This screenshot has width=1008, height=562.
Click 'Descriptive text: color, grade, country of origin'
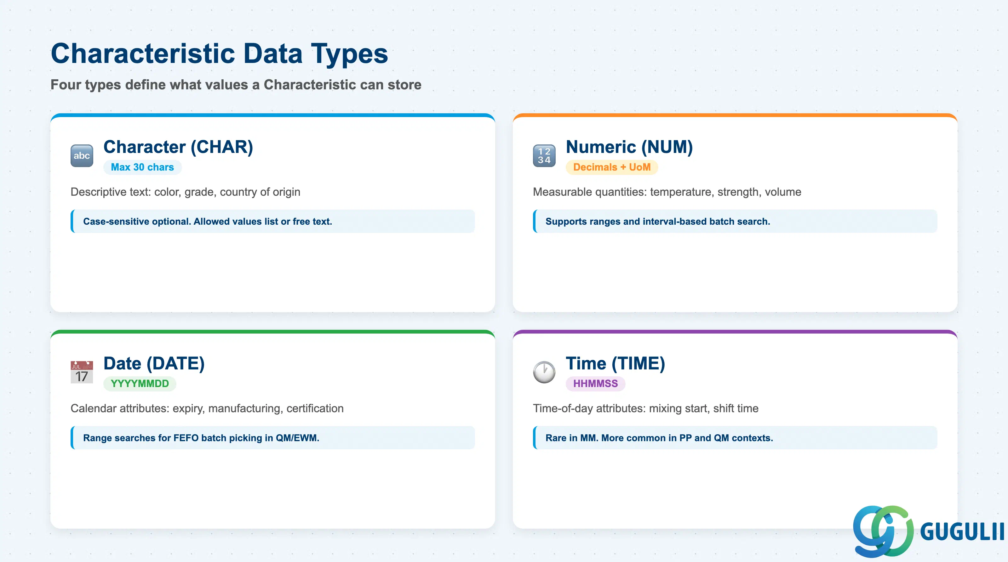coord(186,192)
